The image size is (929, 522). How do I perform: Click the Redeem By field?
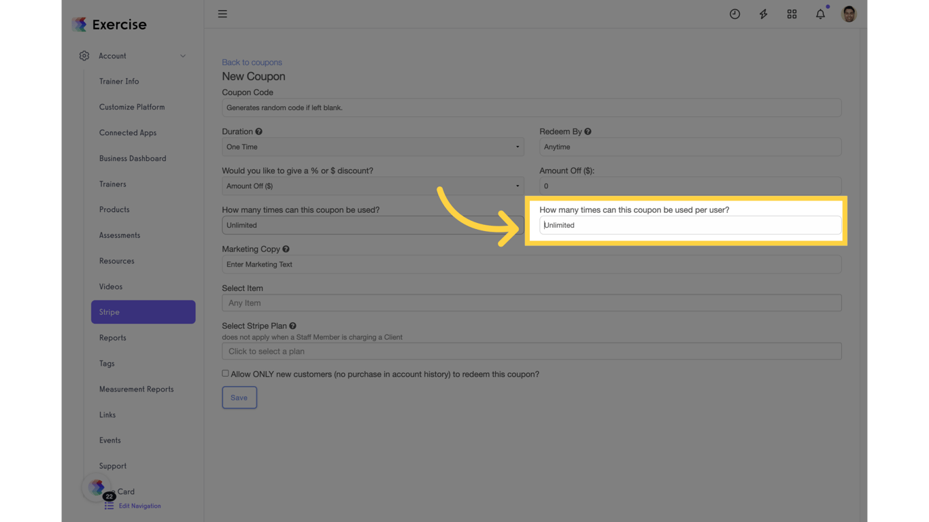(x=690, y=147)
